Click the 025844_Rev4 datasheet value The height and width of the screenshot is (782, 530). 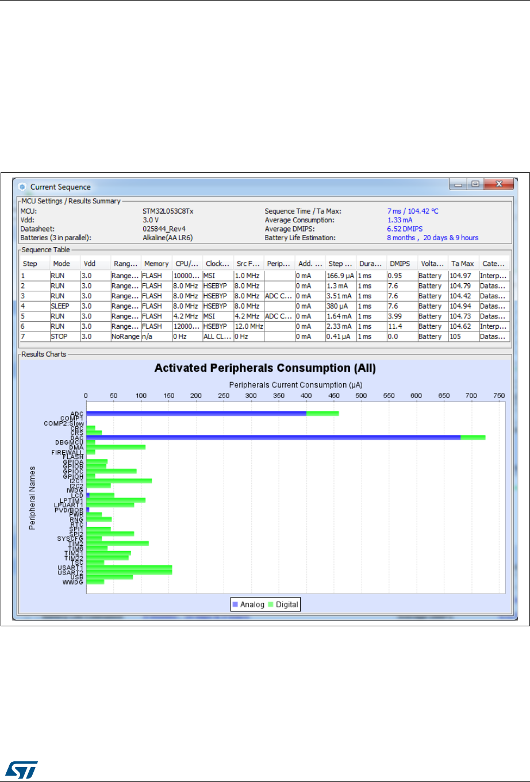(x=164, y=229)
